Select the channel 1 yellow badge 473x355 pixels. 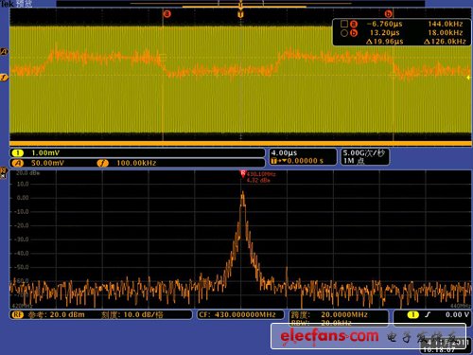(18, 153)
